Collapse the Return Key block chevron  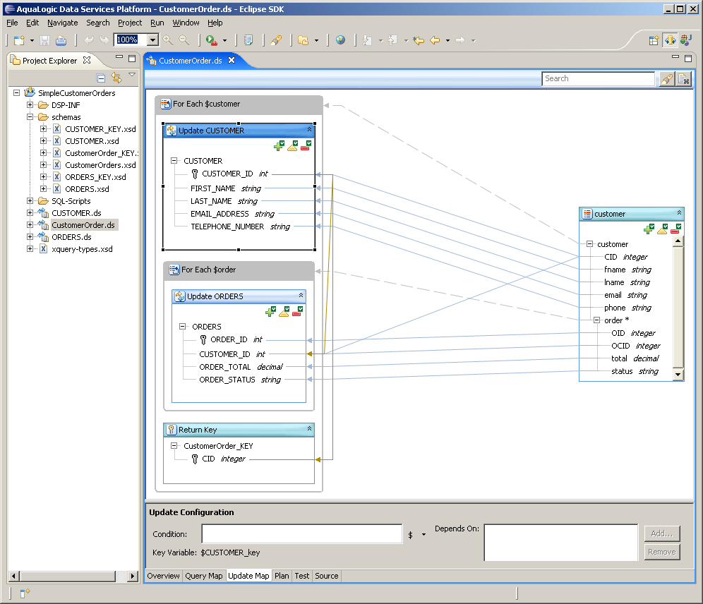[309, 429]
